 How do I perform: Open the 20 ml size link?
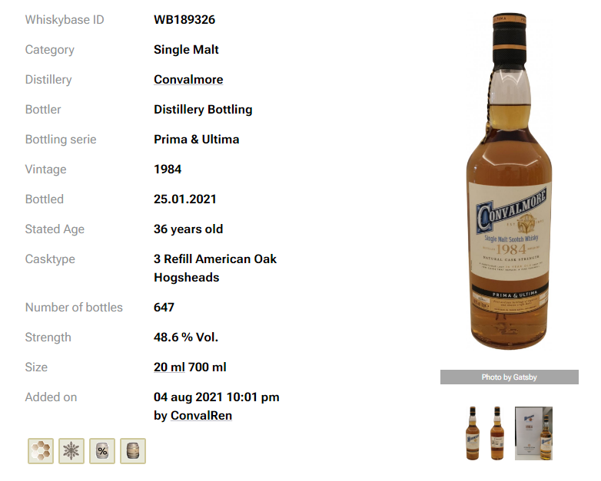pyautogui.click(x=169, y=367)
